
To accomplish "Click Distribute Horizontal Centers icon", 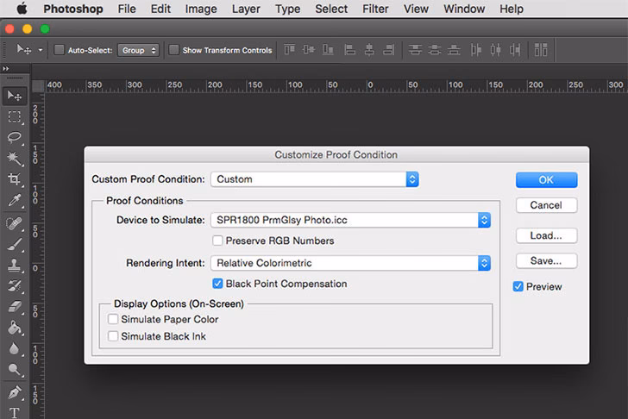I will click(496, 50).
